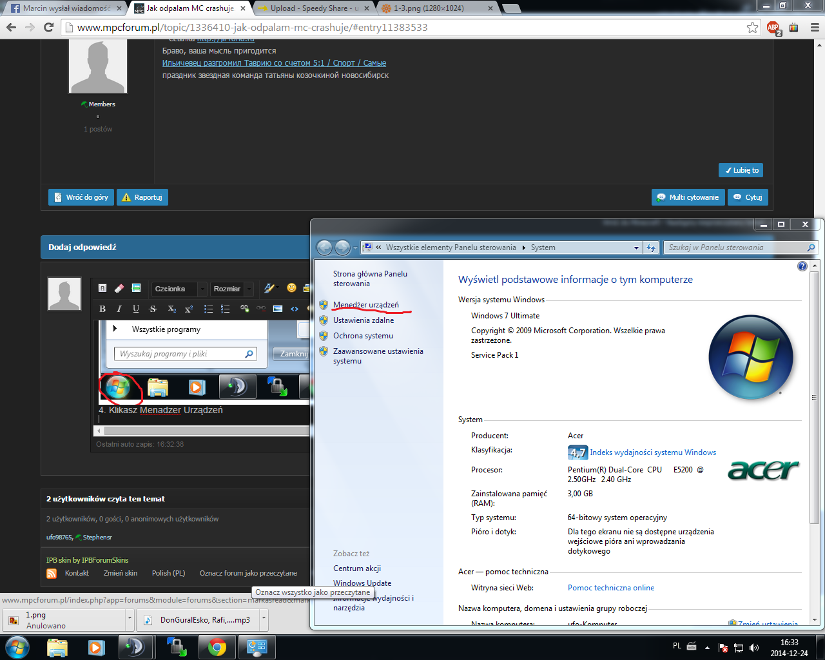Open Indeks wydajności systemu Windows link
Viewport: 825px width, 660px height.
(653, 452)
